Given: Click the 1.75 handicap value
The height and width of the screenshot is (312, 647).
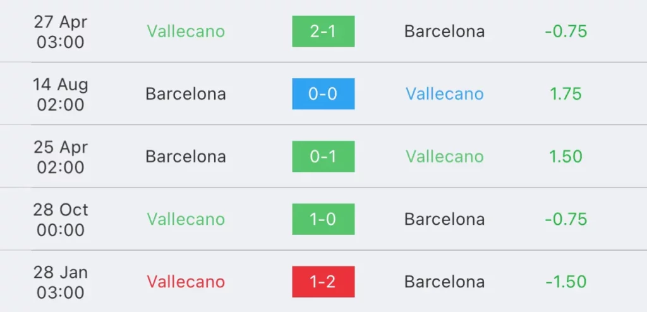Looking at the screenshot, I should click(565, 93).
